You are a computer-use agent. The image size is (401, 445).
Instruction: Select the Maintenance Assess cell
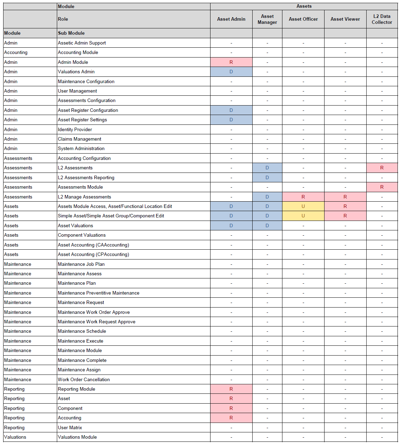[134, 274]
